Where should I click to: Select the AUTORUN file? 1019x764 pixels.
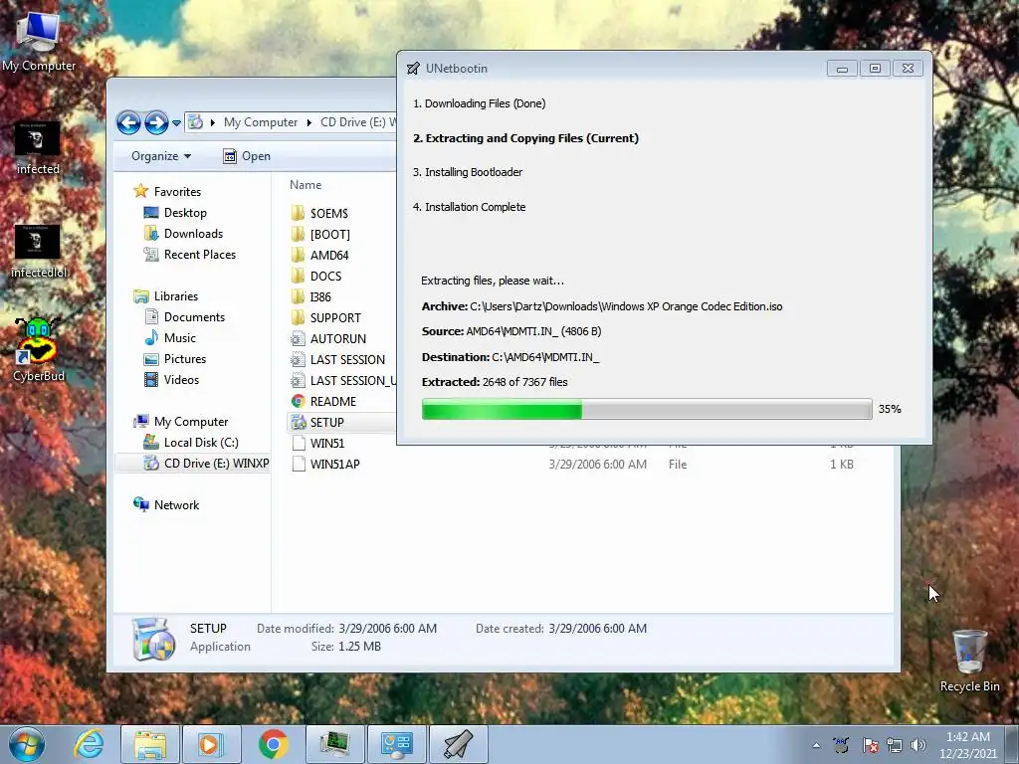pos(328,338)
